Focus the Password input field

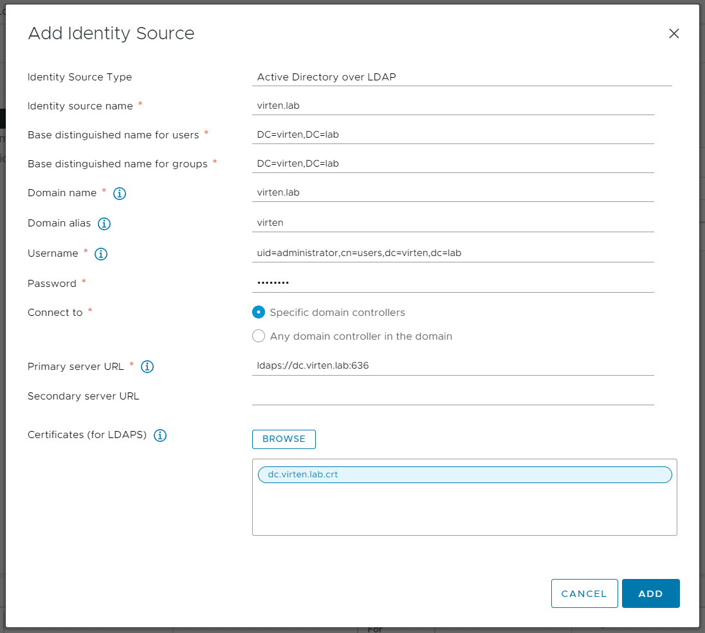pyautogui.click(x=453, y=283)
